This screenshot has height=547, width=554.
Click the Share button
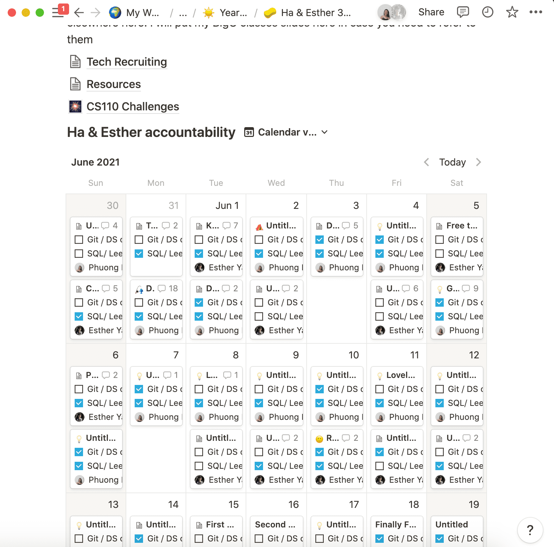(431, 12)
